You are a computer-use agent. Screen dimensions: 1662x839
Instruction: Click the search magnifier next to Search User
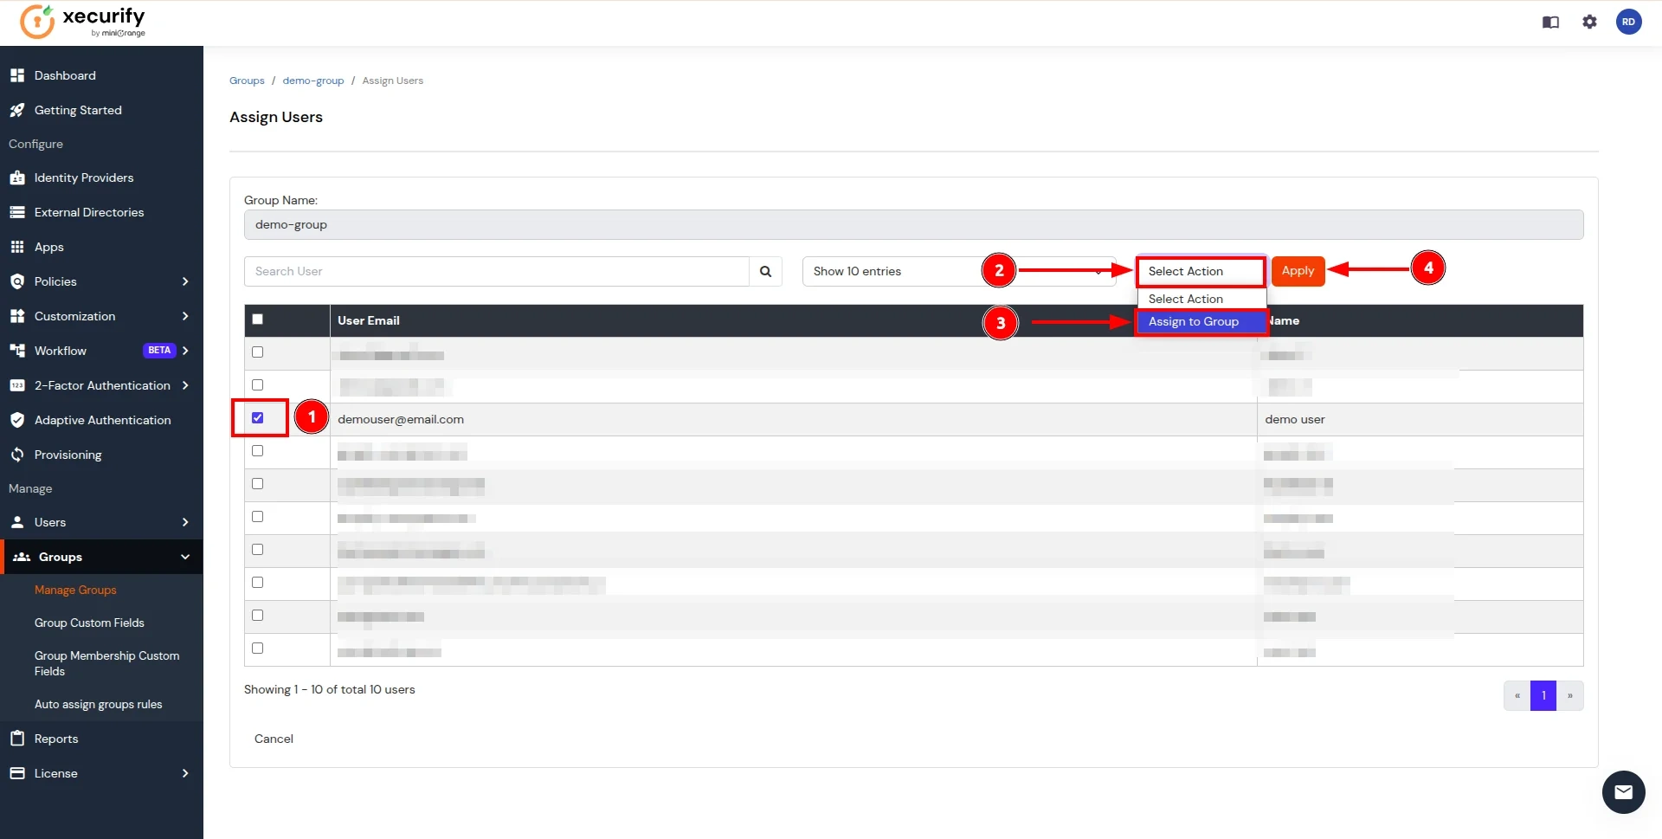point(765,271)
